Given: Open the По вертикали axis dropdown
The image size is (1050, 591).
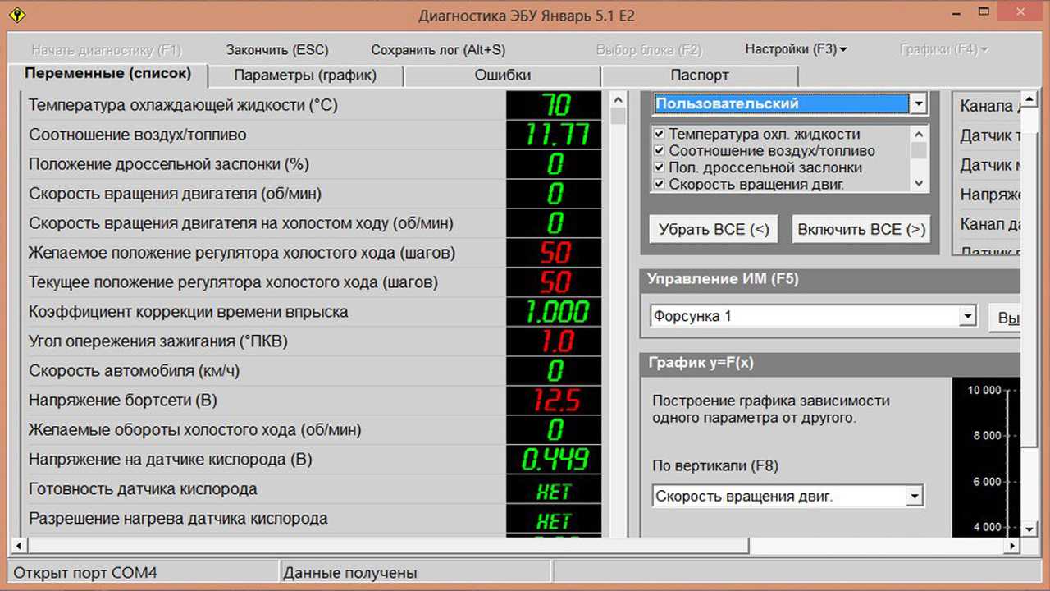Looking at the screenshot, I should [915, 496].
